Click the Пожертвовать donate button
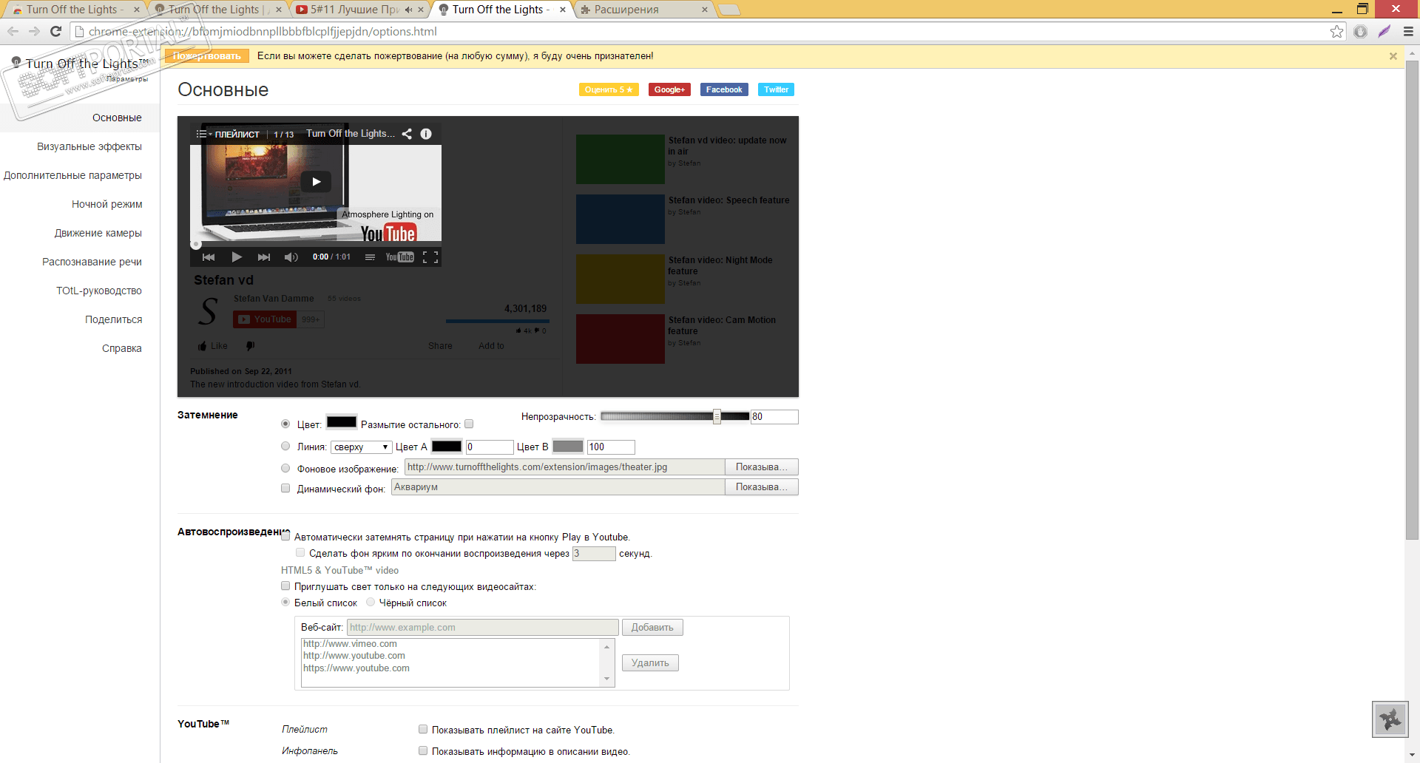Screen dimensions: 1420x763 point(206,56)
